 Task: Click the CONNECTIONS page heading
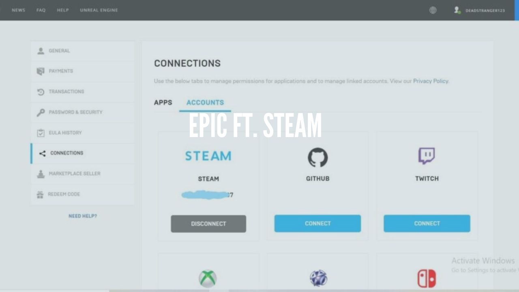[x=187, y=63]
